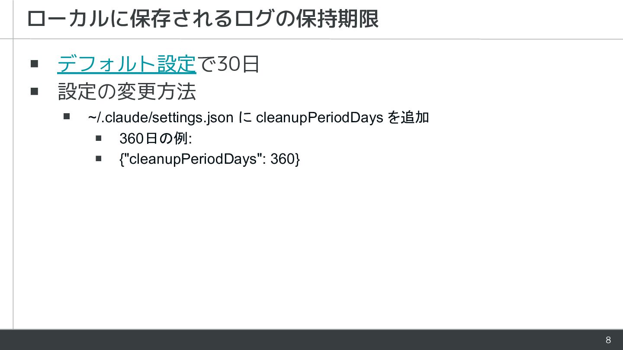Click the square bullet before デフォルト設定
623x350 pixels.
(x=35, y=64)
